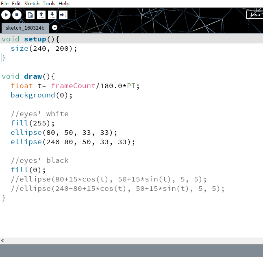This screenshot has height=257, width=263.
Task: Click the left arrow of horizontal scrollbar
Action: (2, 241)
